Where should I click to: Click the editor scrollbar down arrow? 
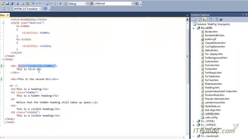(188, 134)
